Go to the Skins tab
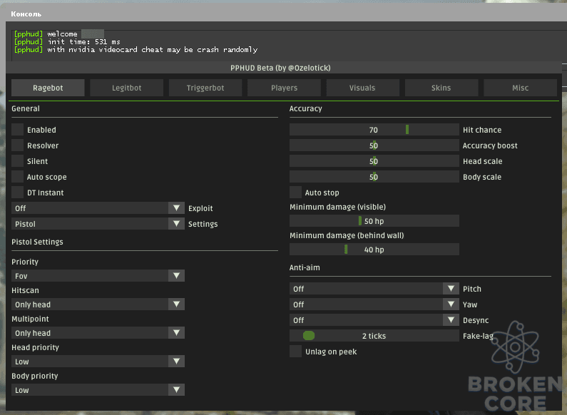This screenshot has height=415, width=567. point(441,88)
